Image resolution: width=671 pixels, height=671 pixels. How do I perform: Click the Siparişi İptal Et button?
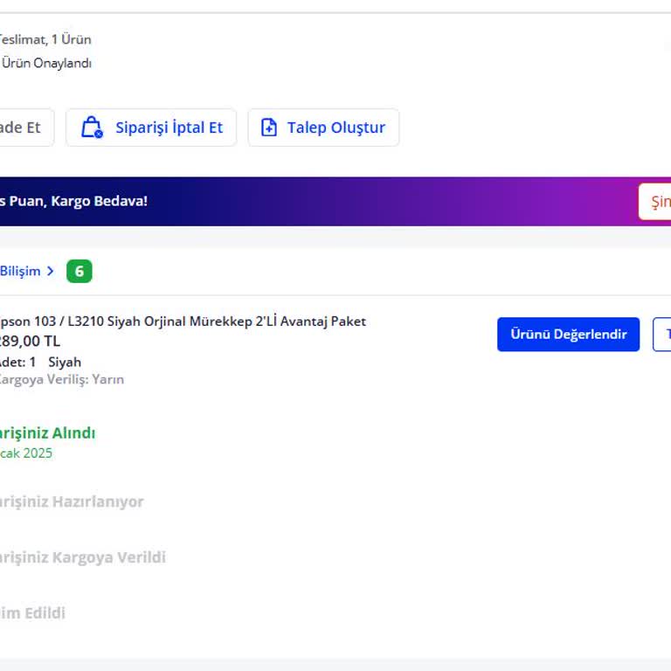151,128
